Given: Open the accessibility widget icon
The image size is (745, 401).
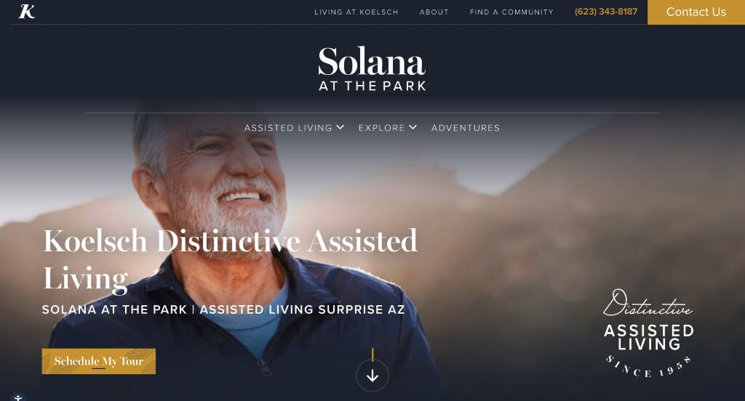Looking at the screenshot, I should [x=17, y=397].
